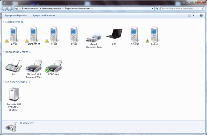207x135 pixels.
Task: Collapse the Impresoras y faxes group
Action: point(4,52)
